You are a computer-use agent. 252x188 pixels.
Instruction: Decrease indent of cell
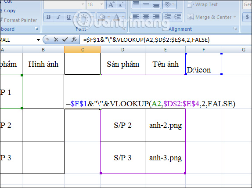[168, 17]
